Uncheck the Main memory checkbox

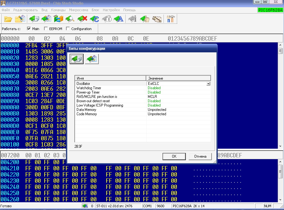(29, 29)
